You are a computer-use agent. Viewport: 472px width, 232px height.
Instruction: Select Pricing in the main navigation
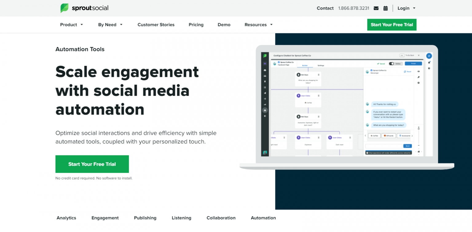click(x=196, y=25)
